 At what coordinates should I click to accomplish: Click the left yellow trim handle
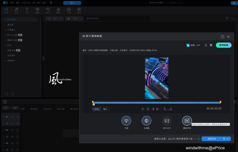[93, 102]
